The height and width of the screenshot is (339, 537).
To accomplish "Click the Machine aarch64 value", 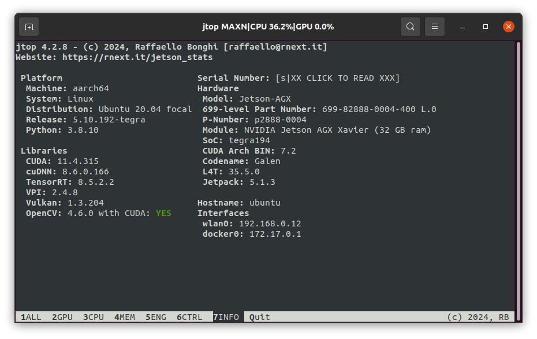I will (91, 88).
